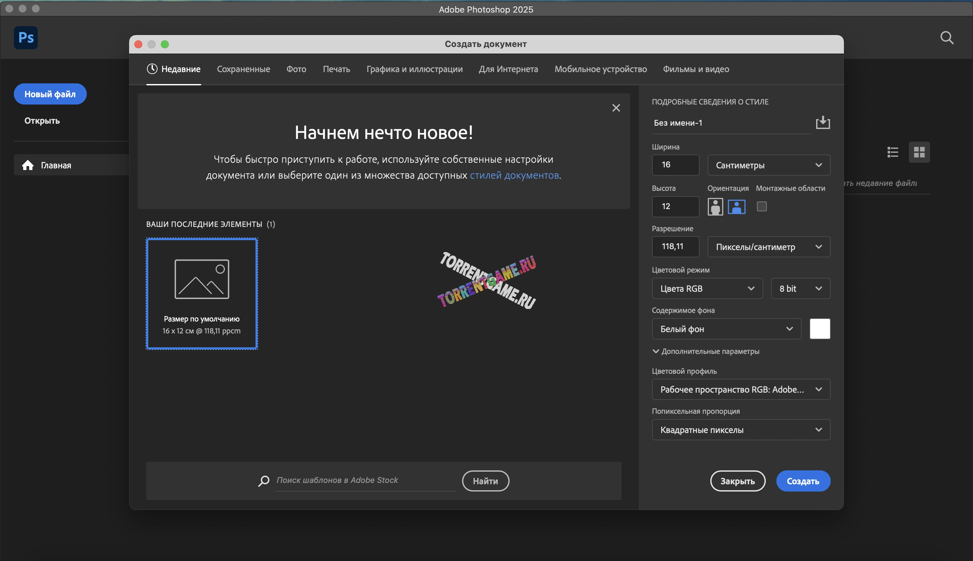Click the Создать button

803,481
